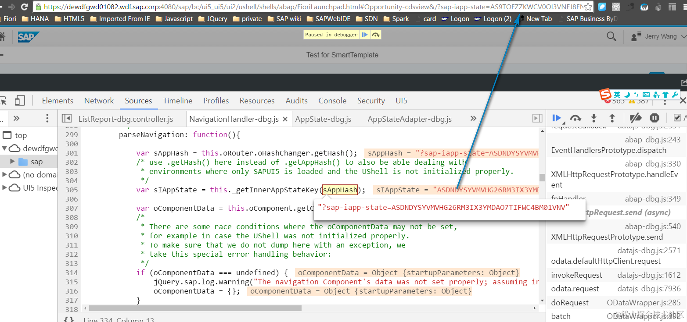
Task: Open the Console tab
Action: pos(332,101)
